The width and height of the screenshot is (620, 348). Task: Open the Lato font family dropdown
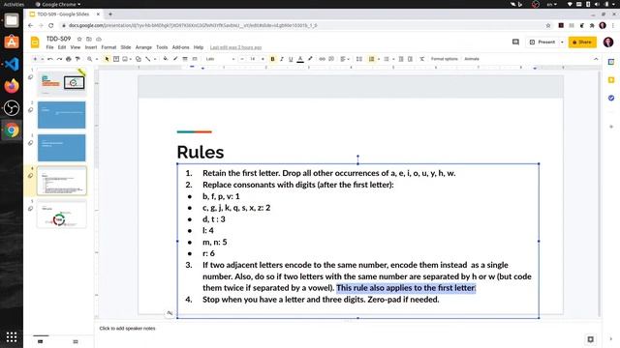[x=220, y=59]
